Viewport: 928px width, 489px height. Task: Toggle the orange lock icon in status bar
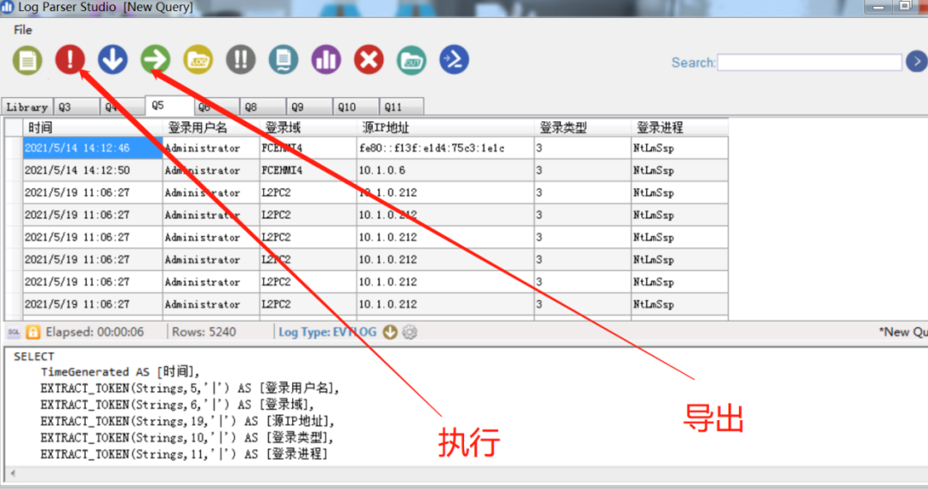[33, 332]
